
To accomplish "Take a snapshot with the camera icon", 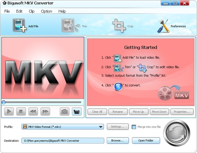I will tap(64, 111).
